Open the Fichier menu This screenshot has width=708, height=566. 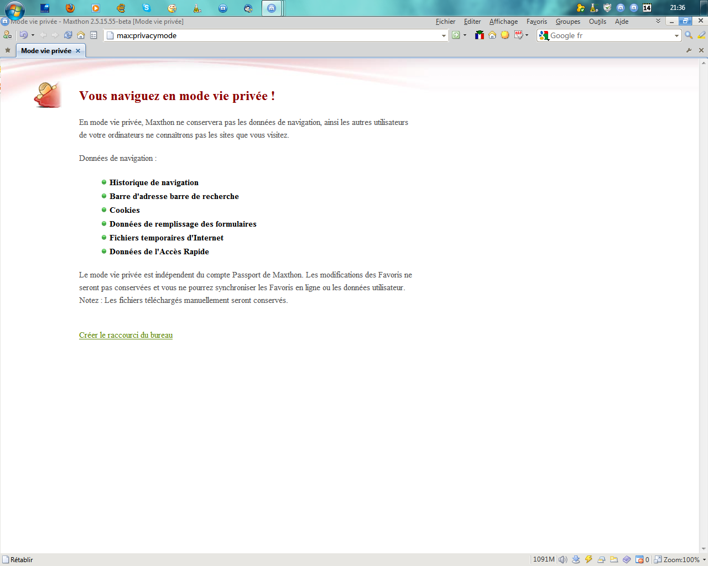(445, 22)
